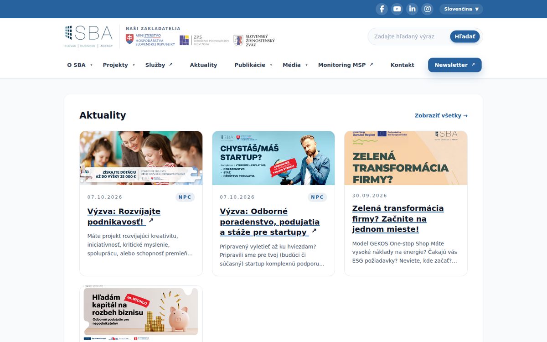
Task: Follow the Zobraziť všetky link
Action: (441, 115)
